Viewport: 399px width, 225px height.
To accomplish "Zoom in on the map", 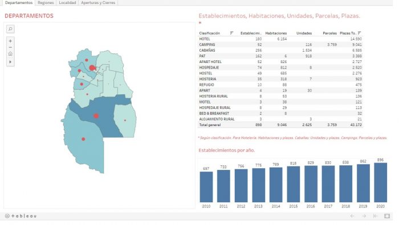I will pyautogui.click(x=10, y=41).
